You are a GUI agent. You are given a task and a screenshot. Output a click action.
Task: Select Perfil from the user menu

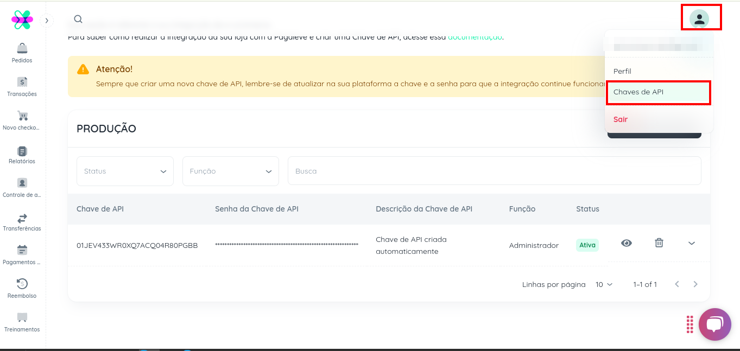click(x=622, y=71)
